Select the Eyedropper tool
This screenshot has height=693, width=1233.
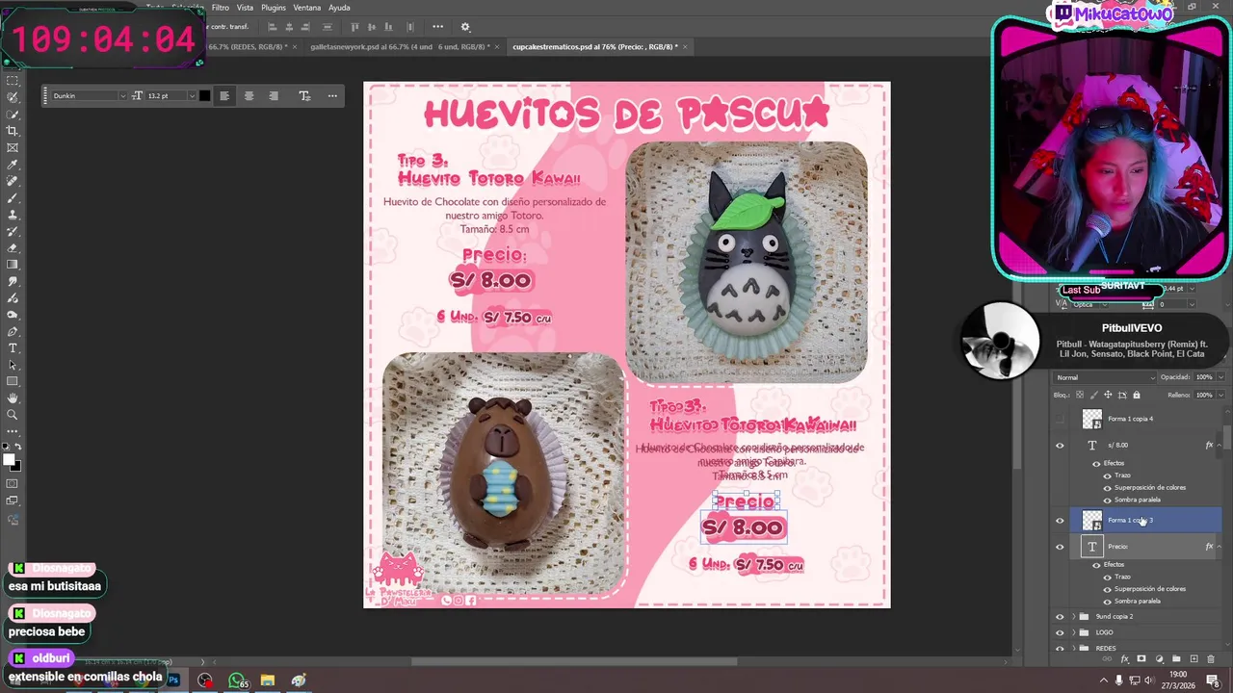(x=13, y=165)
